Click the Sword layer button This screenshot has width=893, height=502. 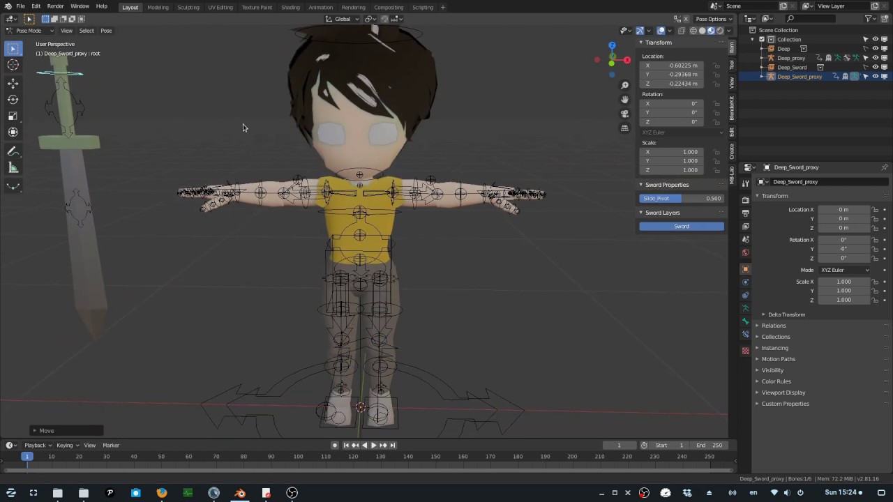coord(682,226)
